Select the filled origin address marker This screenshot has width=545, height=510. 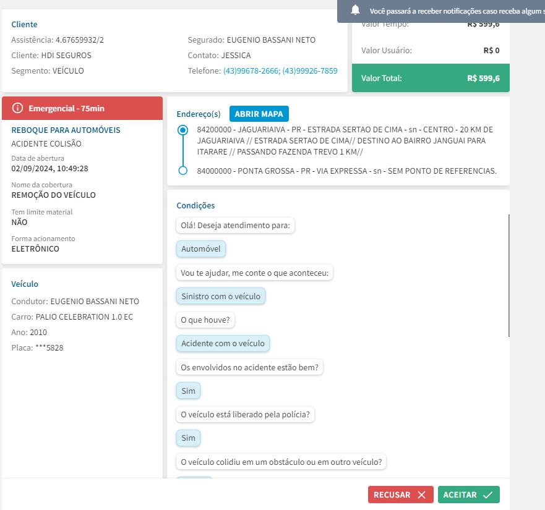(182, 130)
